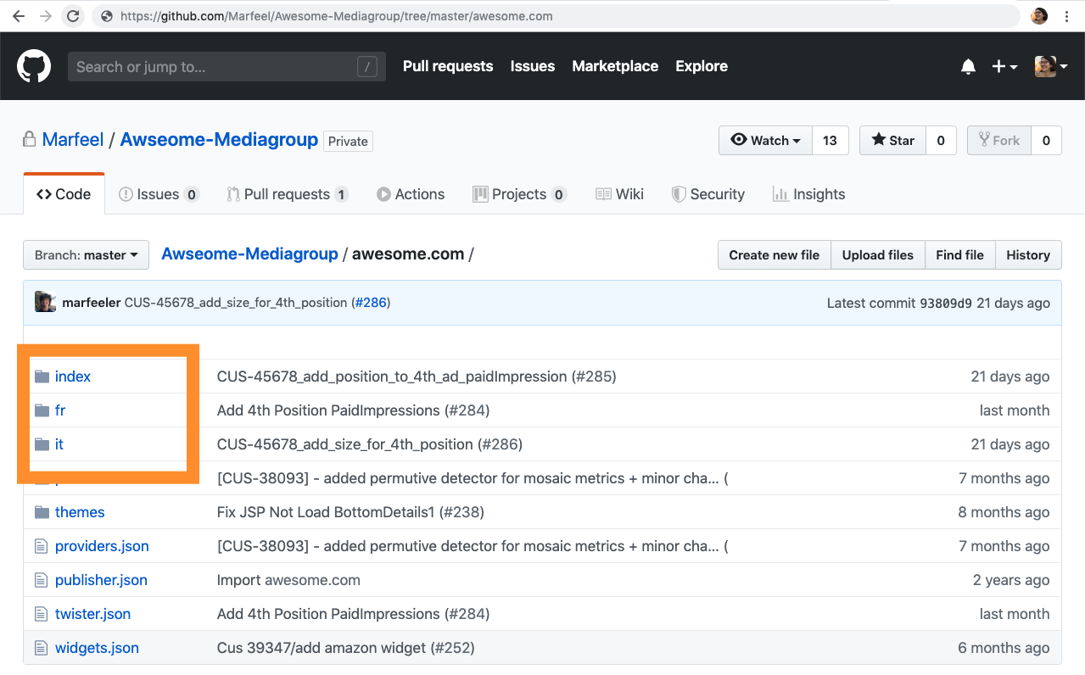Open the Branch: master dropdown
This screenshot has height=675, width=1085.
click(x=86, y=255)
